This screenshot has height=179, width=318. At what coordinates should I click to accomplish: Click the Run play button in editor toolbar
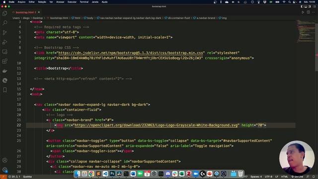pos(303,12)
